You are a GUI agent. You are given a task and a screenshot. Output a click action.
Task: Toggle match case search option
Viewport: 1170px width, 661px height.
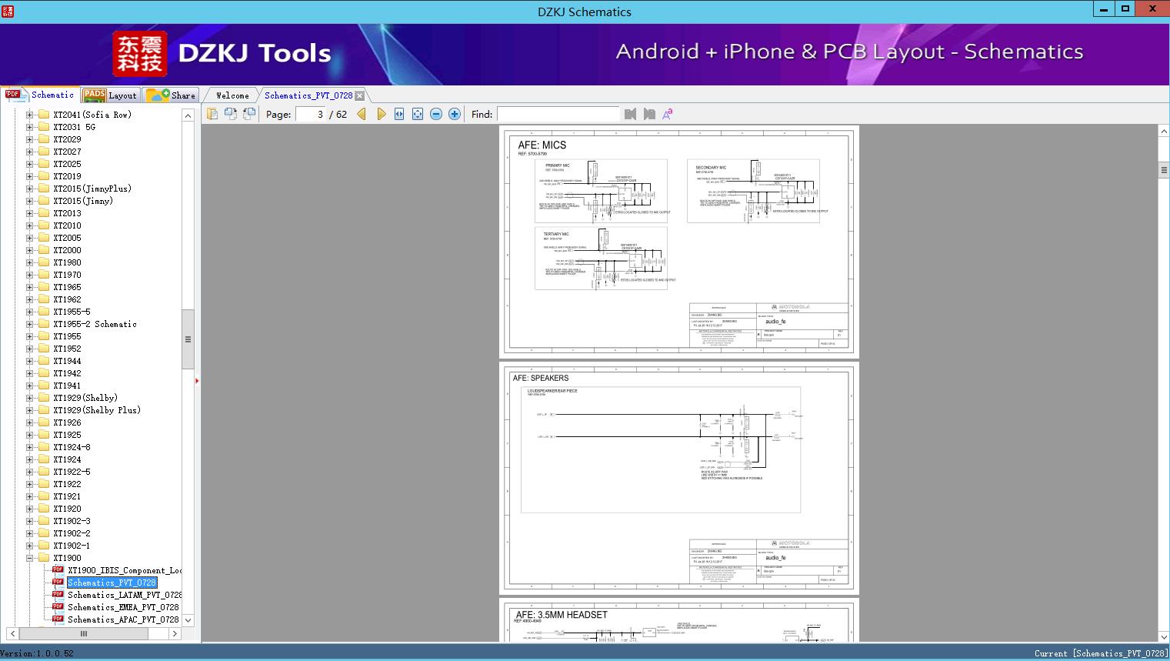[668, 114]
